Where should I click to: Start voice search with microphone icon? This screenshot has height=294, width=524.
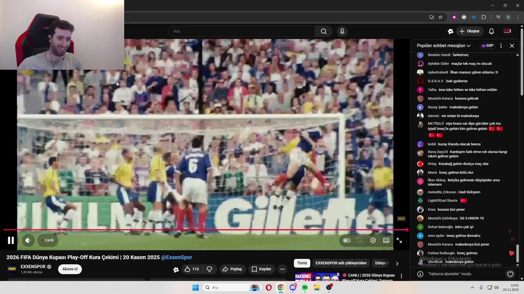(x=342, y=31)
